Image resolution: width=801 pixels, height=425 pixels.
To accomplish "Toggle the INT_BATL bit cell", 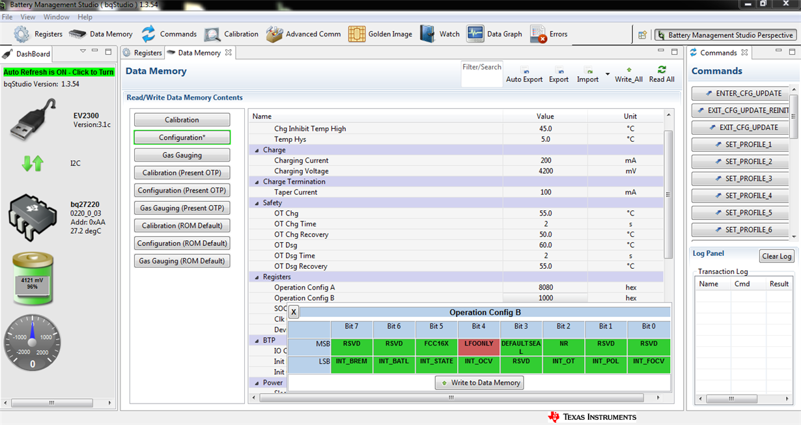I will point(394,364).
